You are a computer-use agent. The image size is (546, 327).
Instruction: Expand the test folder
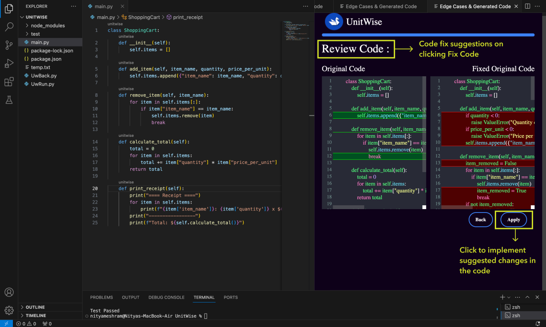[50, 34]
